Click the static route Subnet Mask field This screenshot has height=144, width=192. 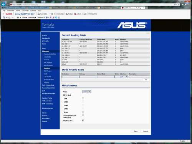(x=106, y=77)
